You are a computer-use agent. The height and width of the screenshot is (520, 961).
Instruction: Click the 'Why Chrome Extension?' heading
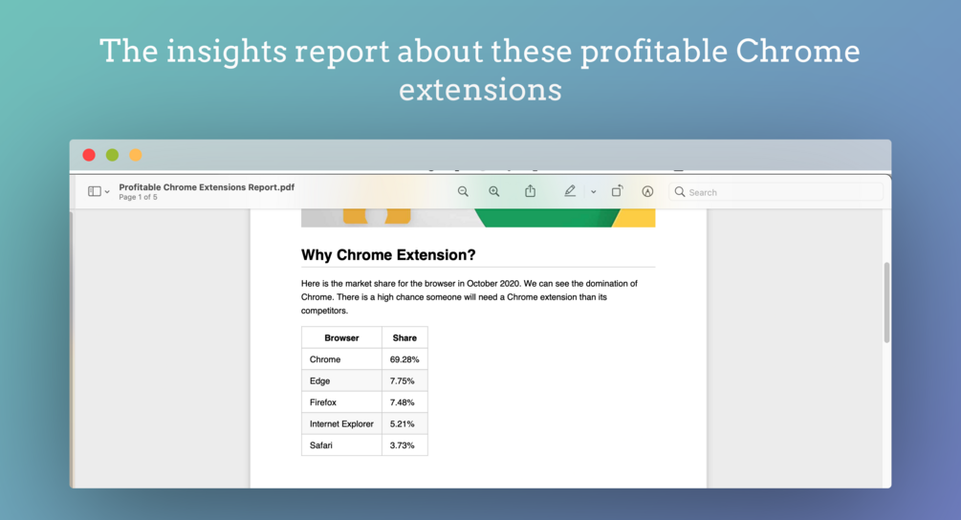tap(388, 255)
